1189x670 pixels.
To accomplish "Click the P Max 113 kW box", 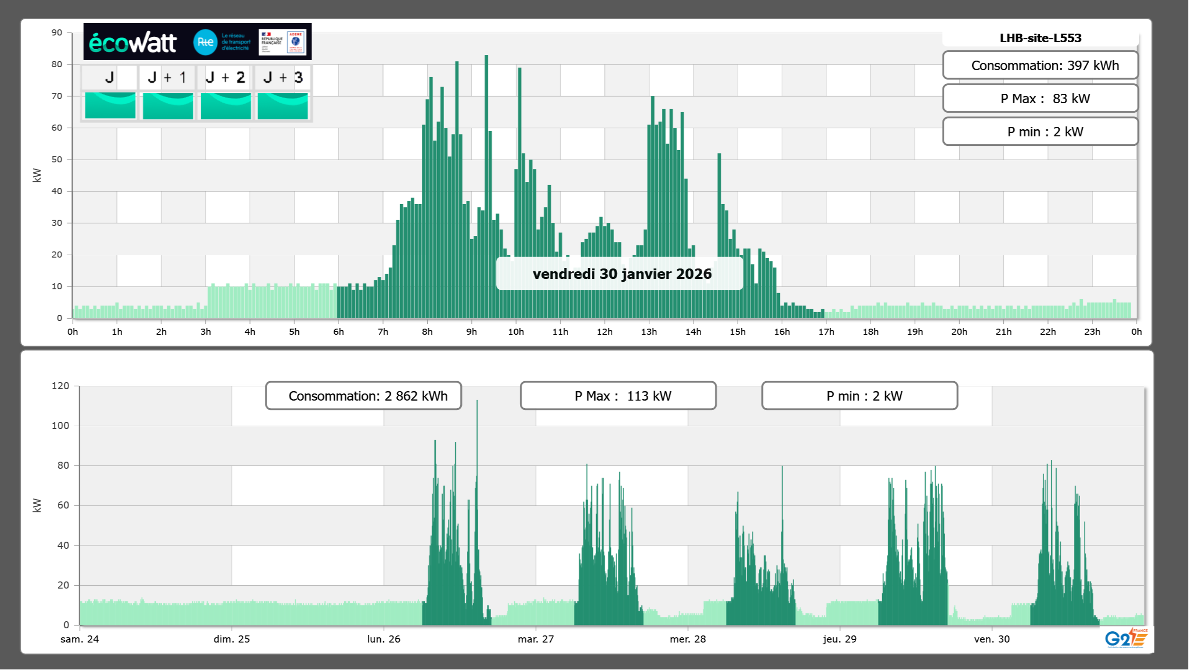I will [618, 396].
